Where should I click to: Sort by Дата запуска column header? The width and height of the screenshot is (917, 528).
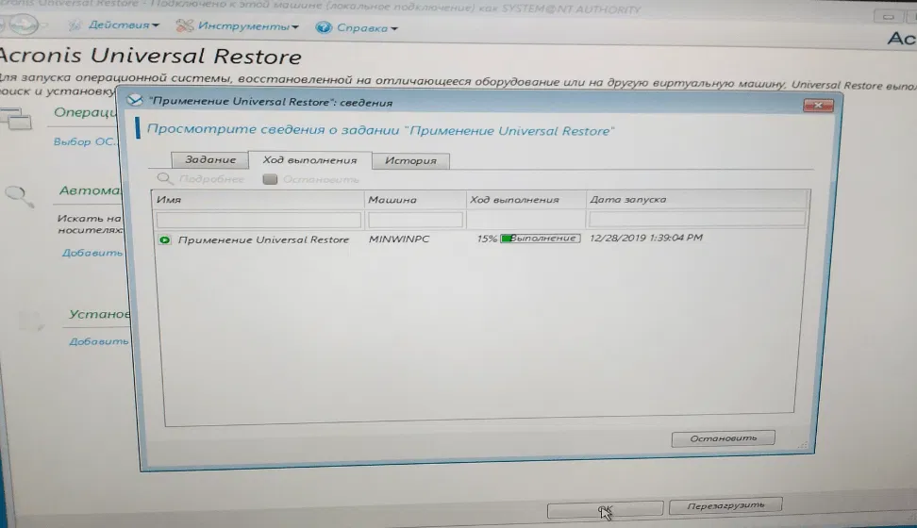click(x=697, y=199)
